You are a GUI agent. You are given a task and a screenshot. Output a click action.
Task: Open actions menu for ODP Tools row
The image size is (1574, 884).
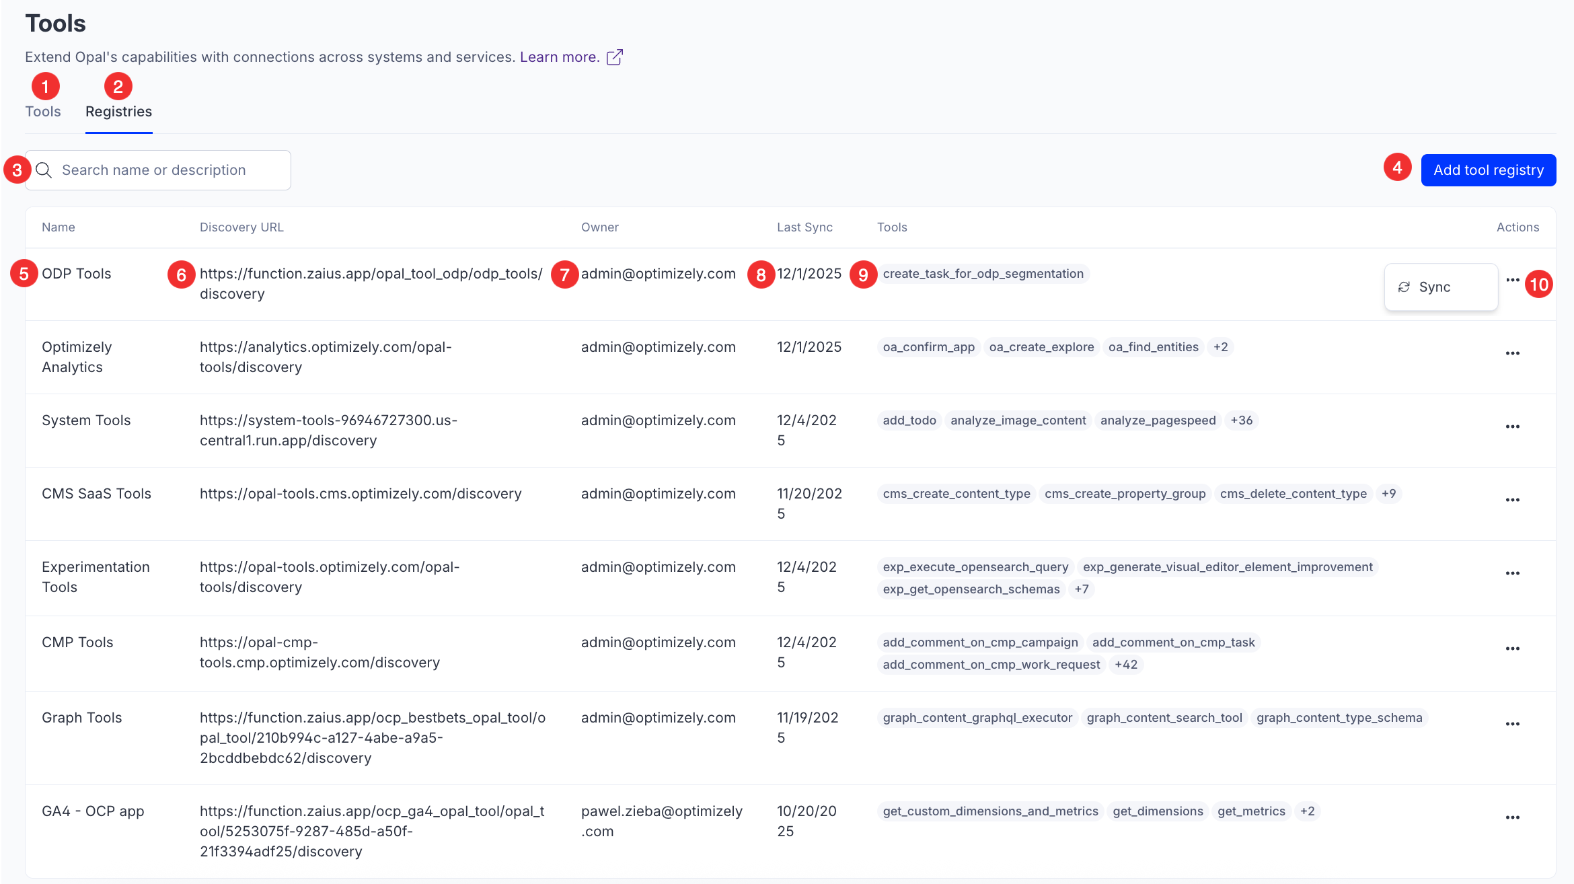tap(1513, 280)
